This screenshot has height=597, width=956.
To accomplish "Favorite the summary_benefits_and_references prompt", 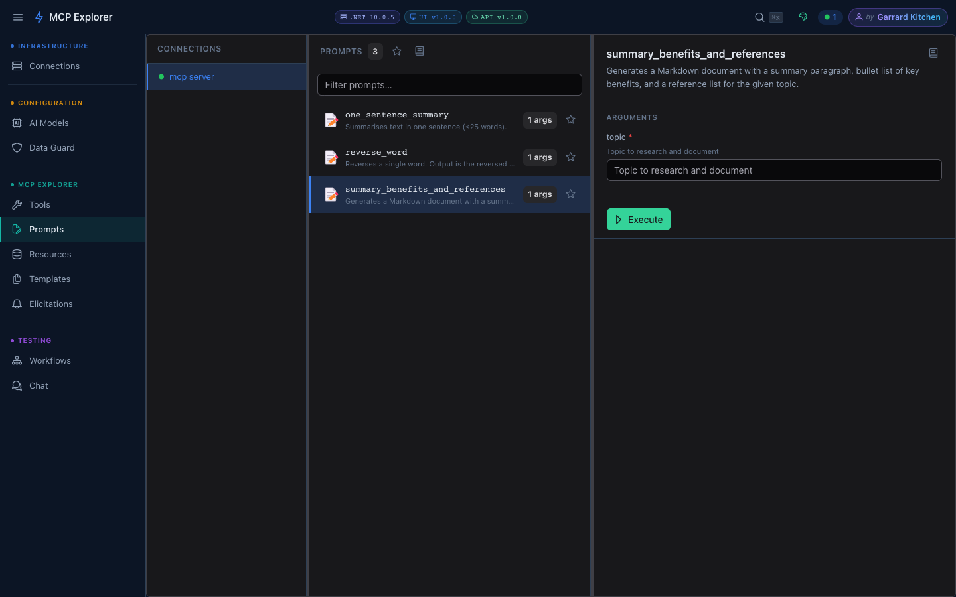I will click(570, 194).
